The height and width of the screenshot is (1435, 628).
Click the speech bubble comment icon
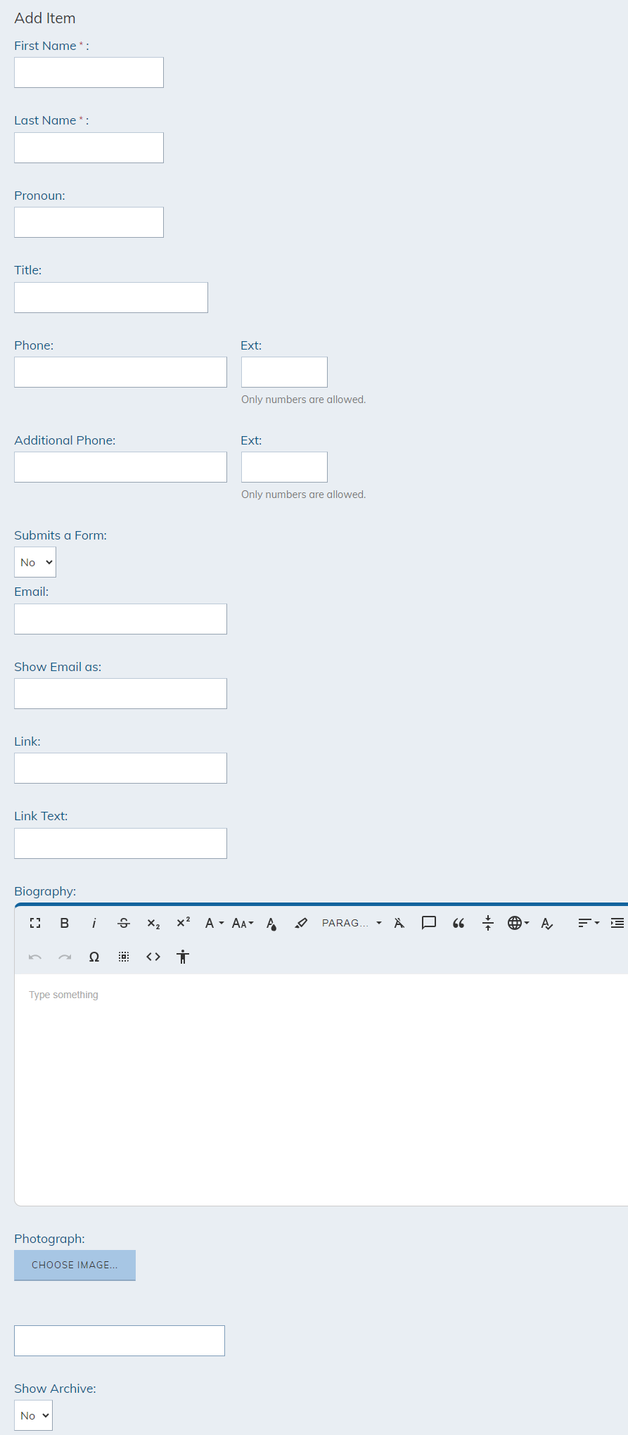[429, 923]
